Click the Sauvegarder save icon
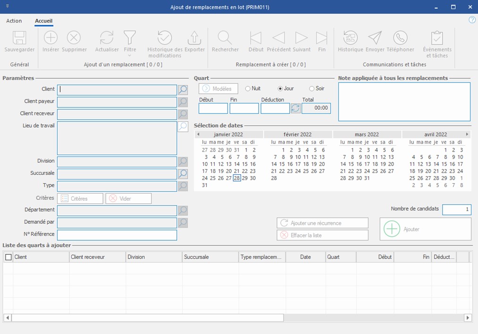The width and height of the screenshot is (478, 334). (x=19, y=38)
